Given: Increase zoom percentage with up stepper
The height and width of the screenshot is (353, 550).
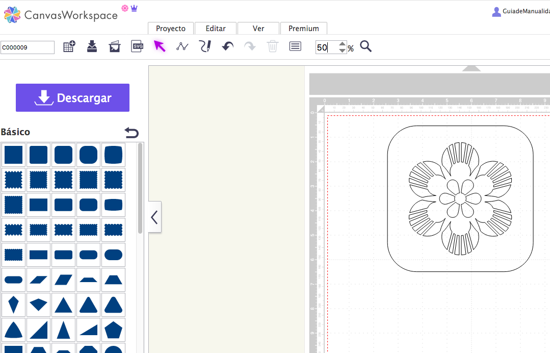Looking at the screenshot, I should [342, 44].
